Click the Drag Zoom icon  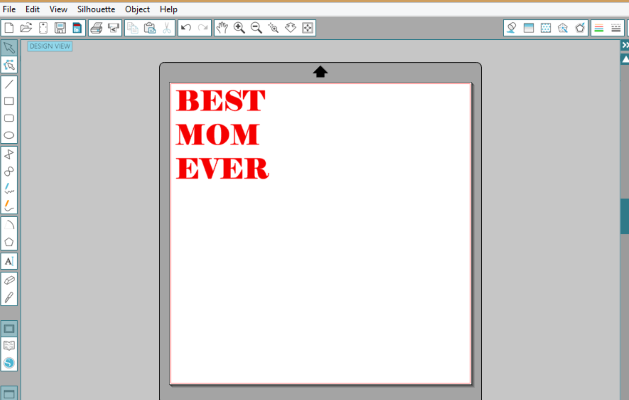(290, 28)
